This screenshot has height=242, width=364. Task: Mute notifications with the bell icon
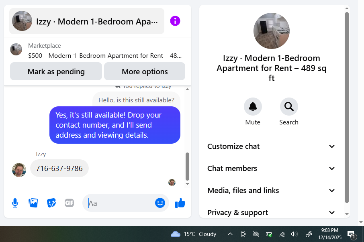253,107
